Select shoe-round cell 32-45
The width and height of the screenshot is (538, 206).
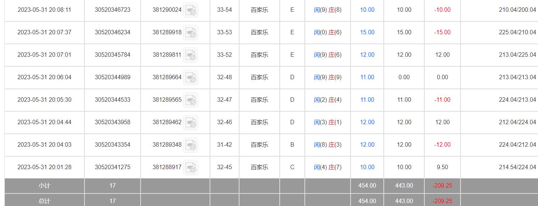[x=224, y=167]
